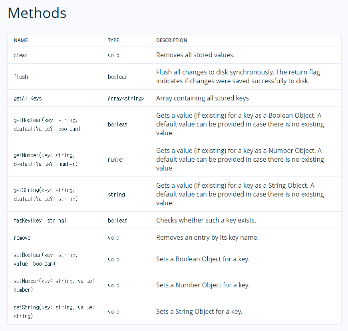Select the TYPE column header
The height and width of the screenshot is (331, 348).
pos(113,40)
